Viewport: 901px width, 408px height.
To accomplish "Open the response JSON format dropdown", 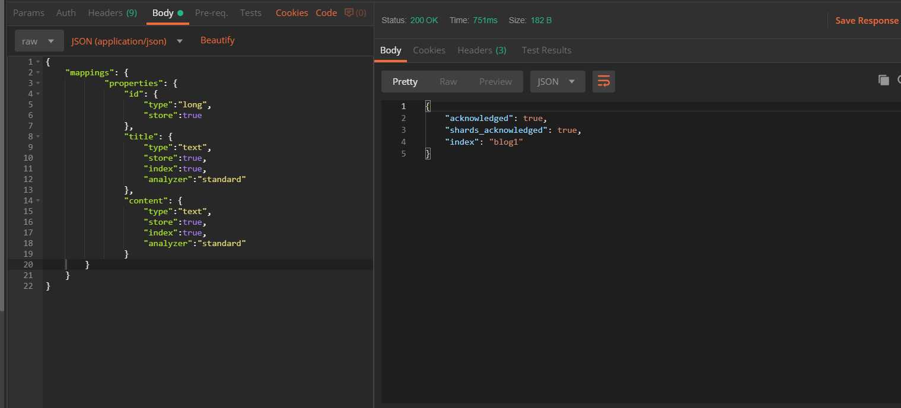I will pyautogui.click(x=558, y=82).
